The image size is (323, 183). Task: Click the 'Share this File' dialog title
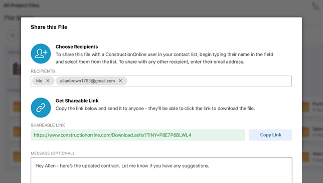click(x=49, y=27)
